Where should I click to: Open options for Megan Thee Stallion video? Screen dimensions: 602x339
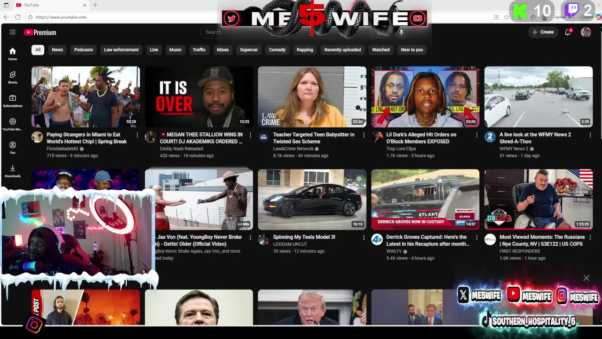click(250, 135)
